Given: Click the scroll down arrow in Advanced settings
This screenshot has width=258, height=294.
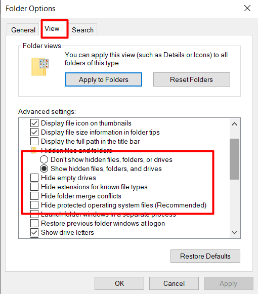Looking at the screenshot, I should point(234,232).
